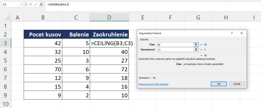
Task: Select cell B7 containing 12
Action: [x=43, y=78]
